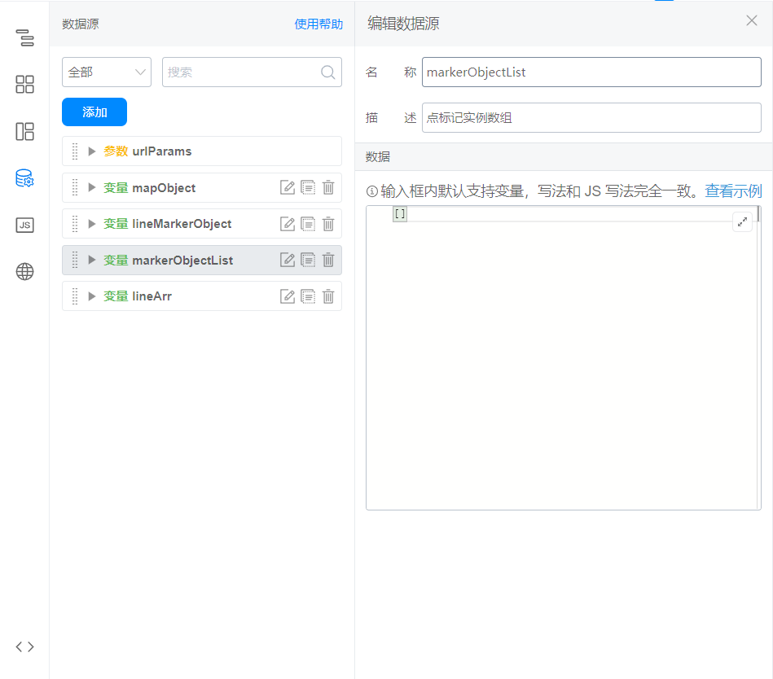Open the component library grid icon

pos(24,84)
